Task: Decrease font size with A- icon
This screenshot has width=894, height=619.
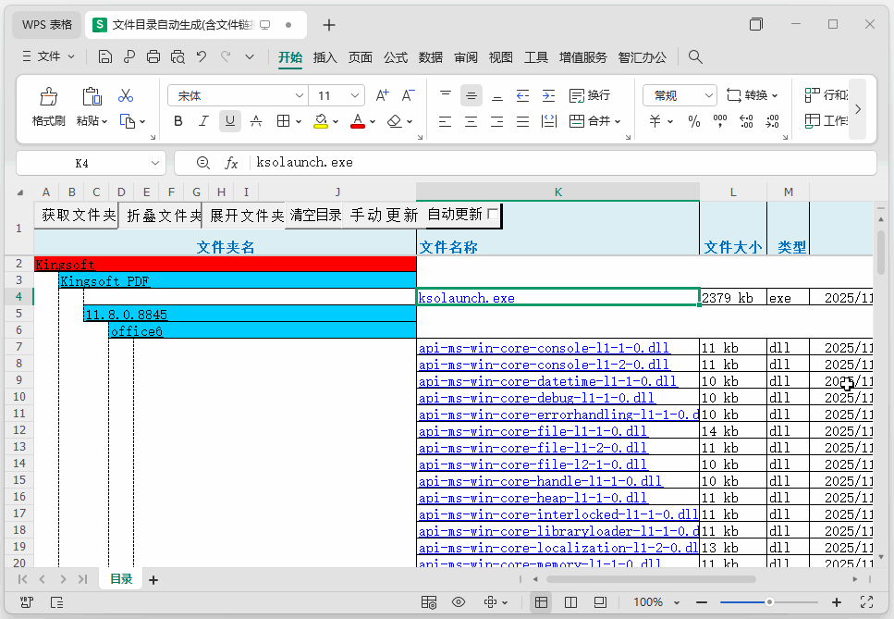Action: point(408,95)
